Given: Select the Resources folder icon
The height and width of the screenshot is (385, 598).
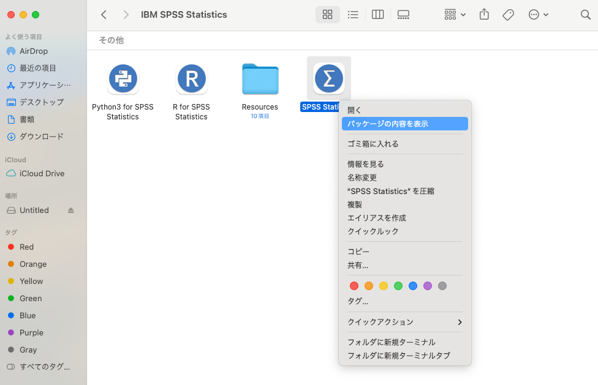Looking at the screenshot, I should [x=260, y=79].
